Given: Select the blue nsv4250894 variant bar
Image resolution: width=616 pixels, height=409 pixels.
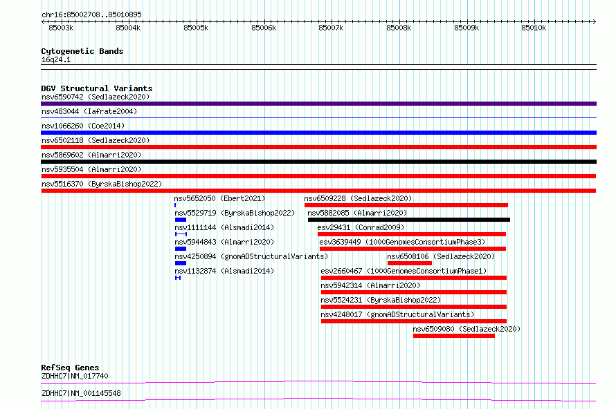Looking at the screenshot, I should tap(181, 263).
